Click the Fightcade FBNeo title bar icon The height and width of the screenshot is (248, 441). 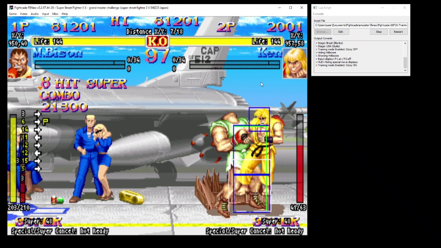coord(11,8)
